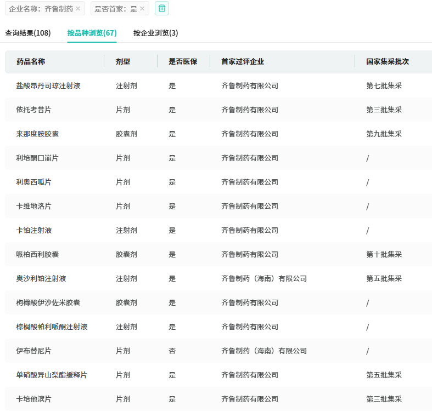Open the 依托考昔片 drug entry
This screenshot has height=412, width=432.
tap(34, 110)
